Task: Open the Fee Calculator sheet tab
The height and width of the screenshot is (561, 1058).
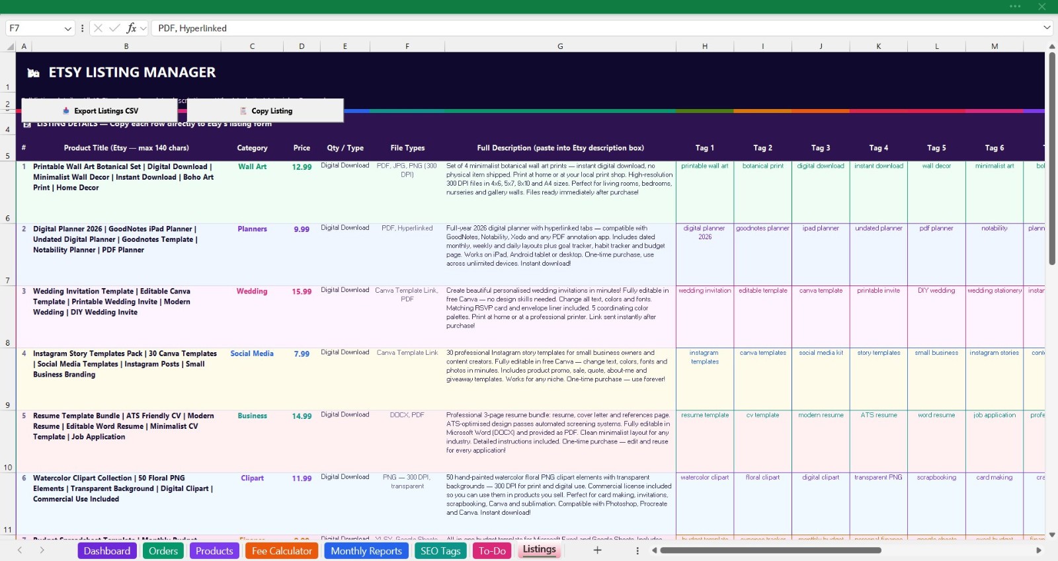Action: (282, 550)
